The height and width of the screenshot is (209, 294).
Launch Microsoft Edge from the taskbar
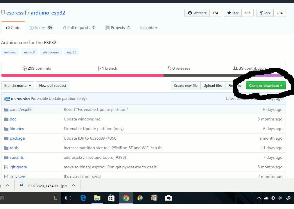pyautogui.click(x=83, y=198)
